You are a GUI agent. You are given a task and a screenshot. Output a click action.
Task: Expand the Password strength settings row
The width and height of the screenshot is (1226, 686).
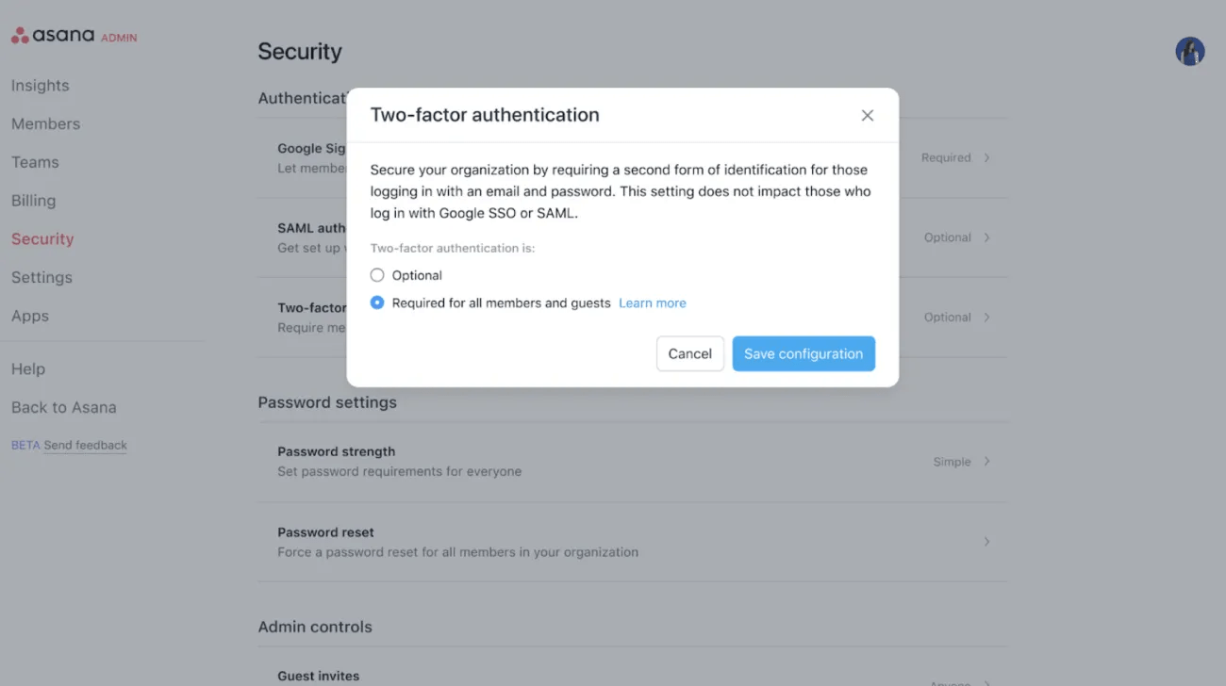[x=632, y=461]
